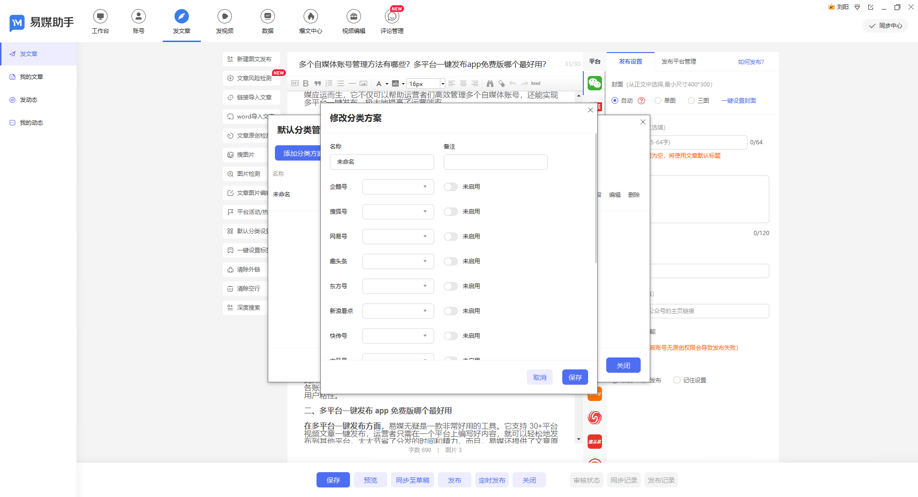Click the H1 heading toolbar icon
This screenshot has height=497, width=918.
coord(295,83)
